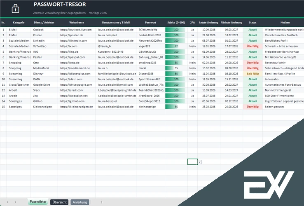Select the active empty cell in the 2FA column
Viewport: 304px width, 206px height.
pos(192,162)
